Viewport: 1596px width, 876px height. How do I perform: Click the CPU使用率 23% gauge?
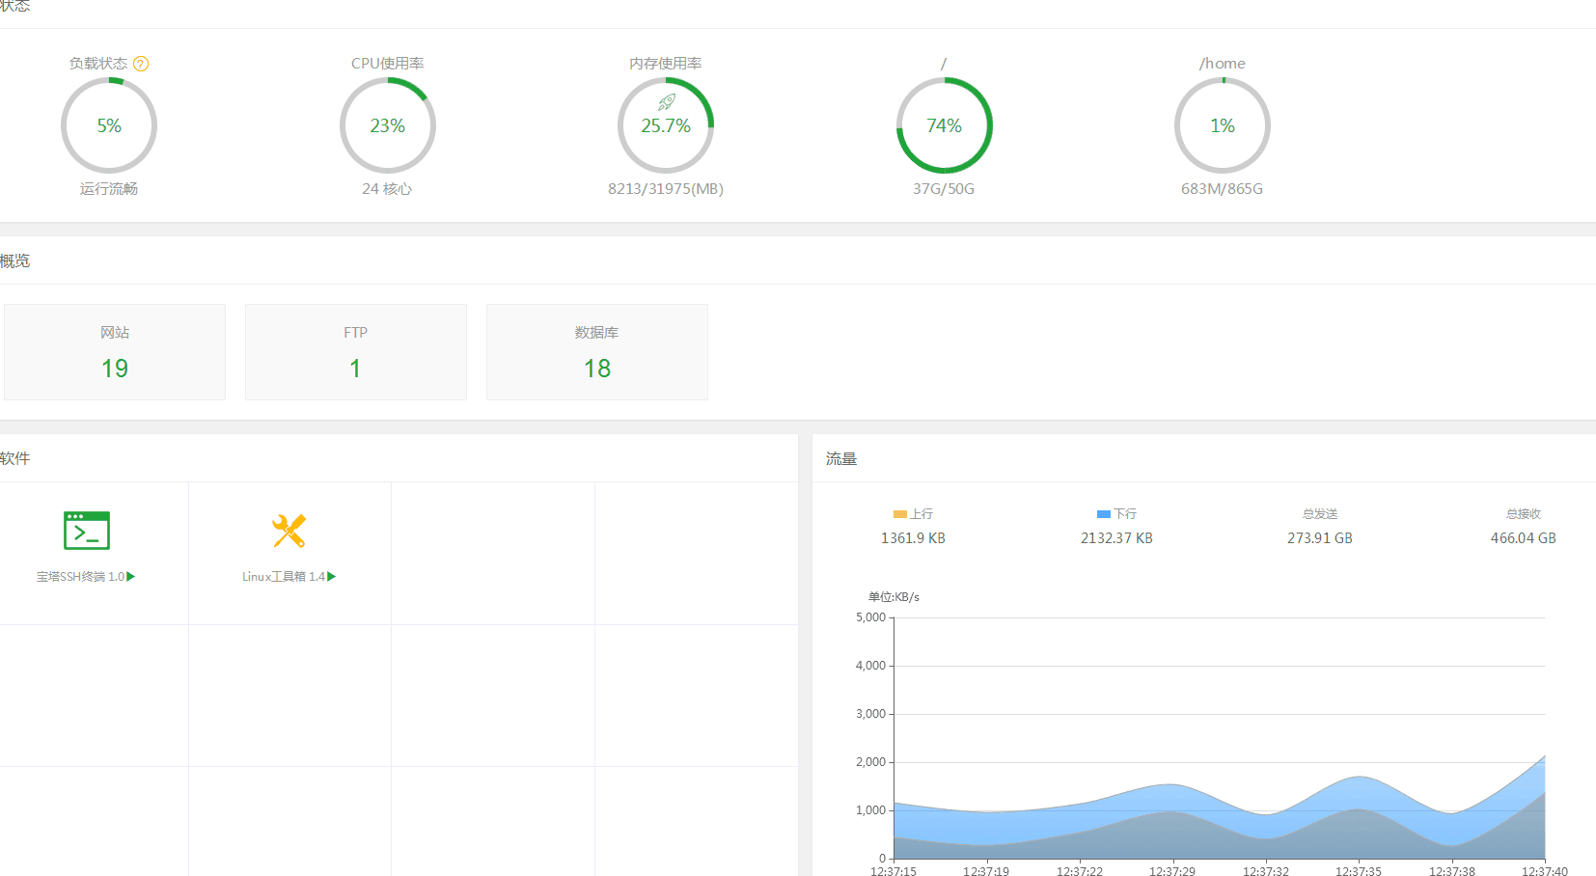(388, 125)
